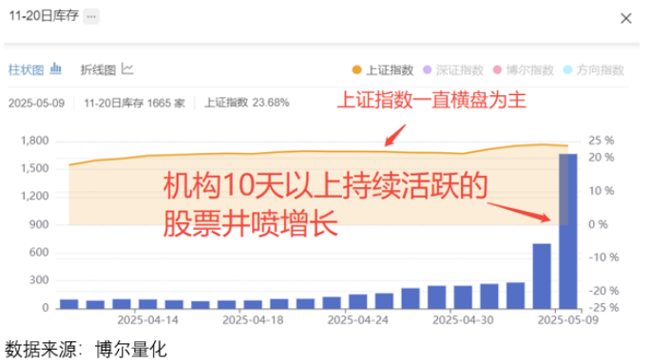
Task: Switch to the 折线图 tab
Action: [106, 69]
